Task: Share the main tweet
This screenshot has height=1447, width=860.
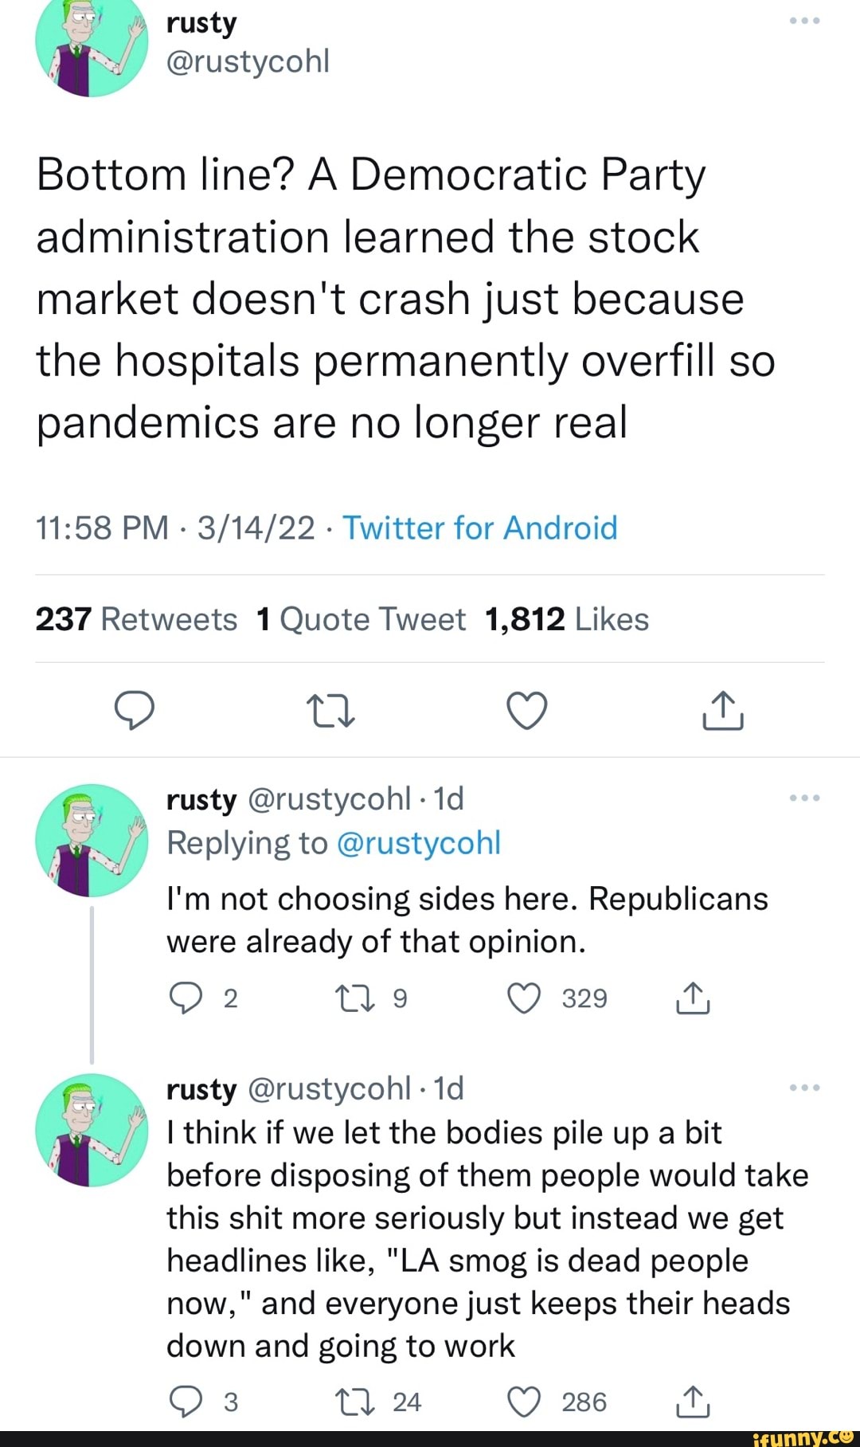Action: (722, 710)
